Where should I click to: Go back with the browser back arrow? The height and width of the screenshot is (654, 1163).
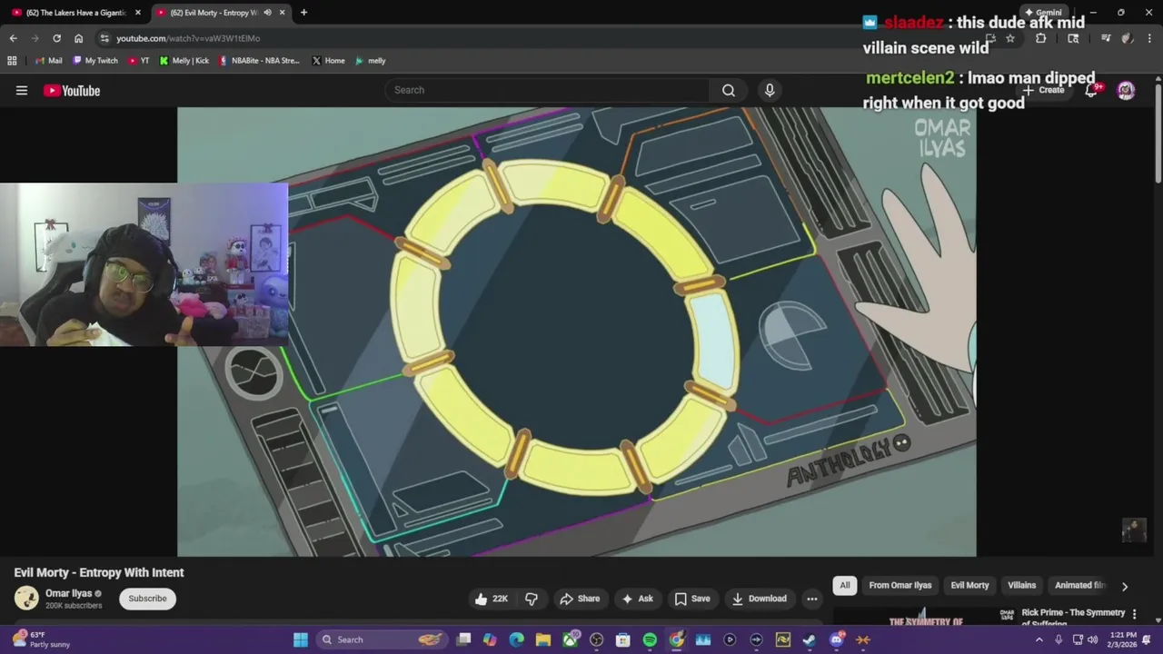pos(13,38)
